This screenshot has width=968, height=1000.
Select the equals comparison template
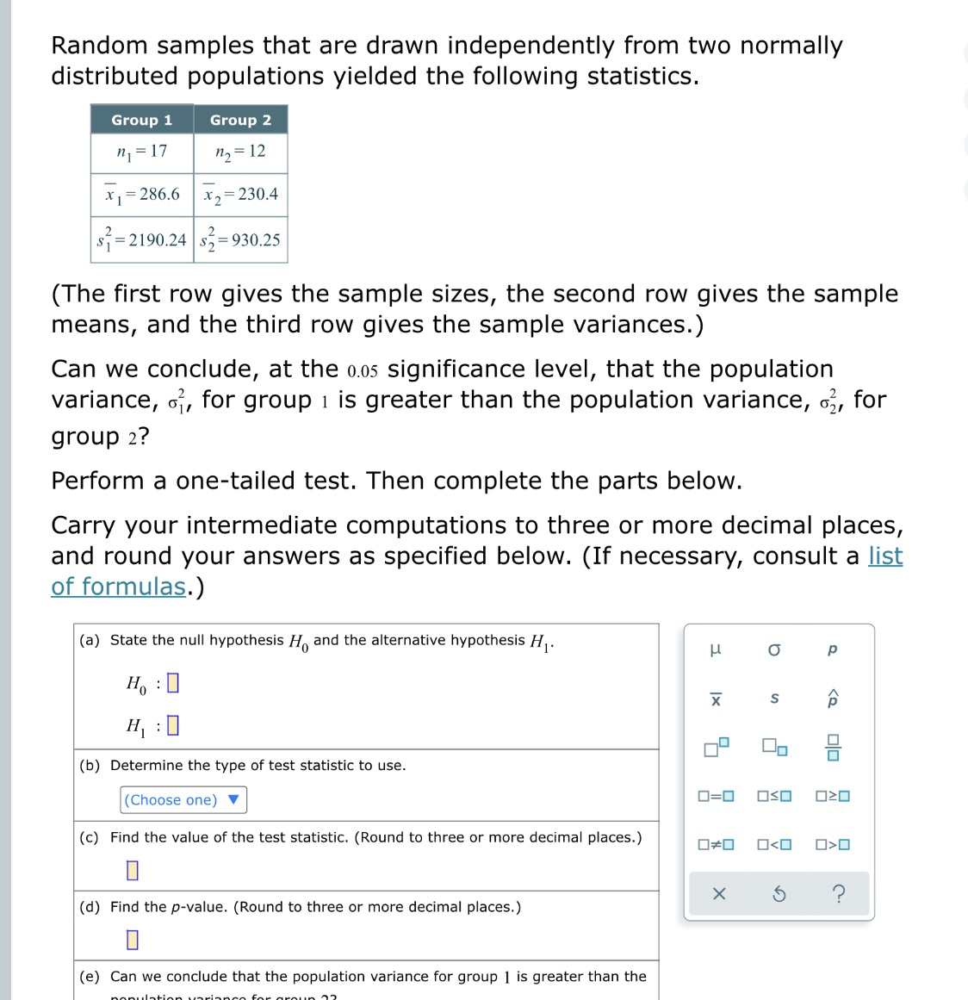click(716, 796)
